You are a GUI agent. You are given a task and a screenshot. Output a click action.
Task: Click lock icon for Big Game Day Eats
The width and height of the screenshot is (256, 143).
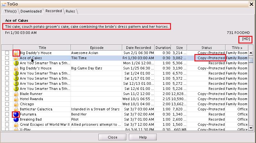16,68
